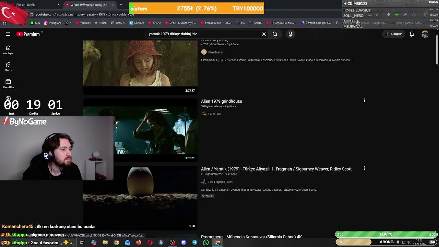Screen dimensions: 439x247
Task: Visit the Film Seansı channel name
Action: click(215, 52)
